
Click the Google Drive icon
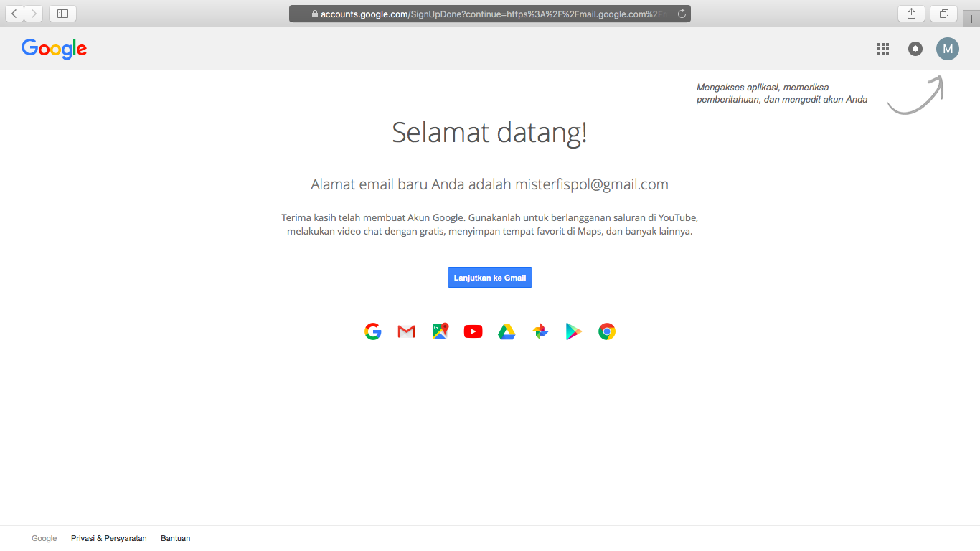[x=507, y=331]
